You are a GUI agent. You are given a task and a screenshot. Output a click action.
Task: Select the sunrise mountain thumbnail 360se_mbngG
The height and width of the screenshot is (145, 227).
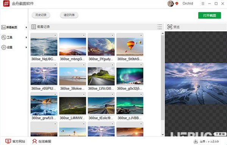73,47
